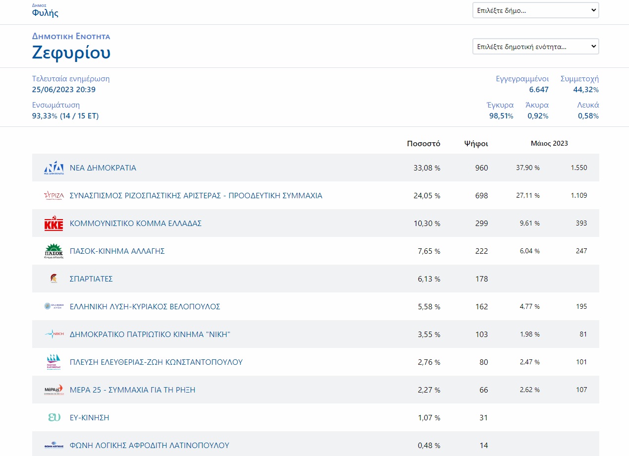
Task: Click the Πλεύση Ελευθερίας sailboat logo
Action: pos(54,362)
